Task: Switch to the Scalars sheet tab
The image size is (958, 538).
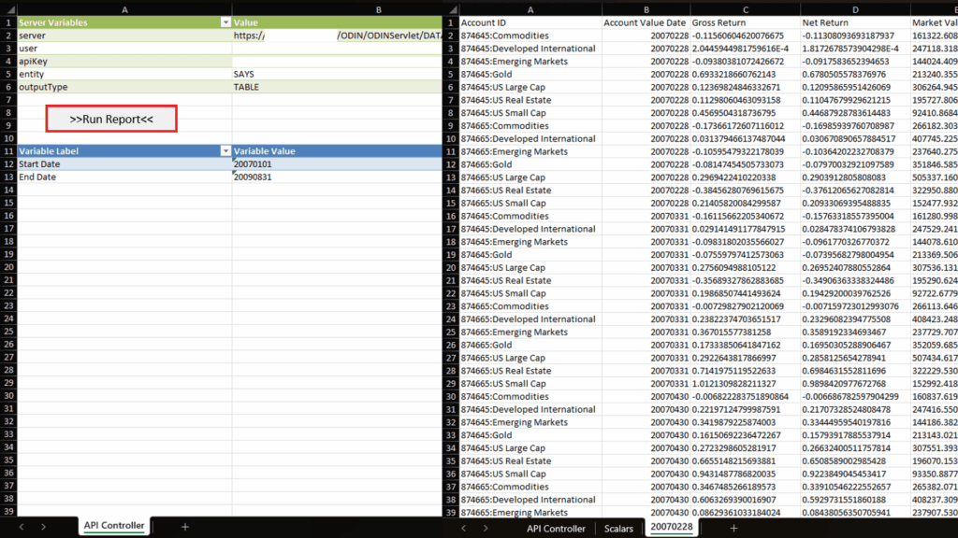Action: click(618, 529)
